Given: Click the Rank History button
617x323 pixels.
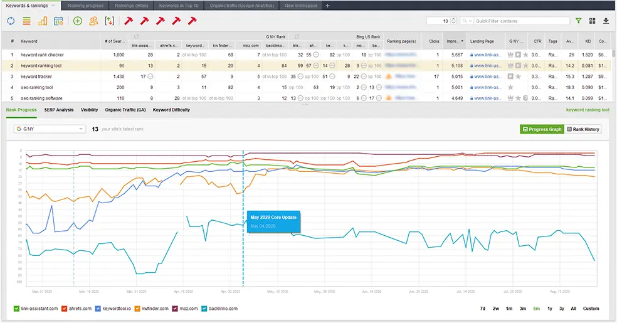Looking at the screenshot, I should [x=583, y=129].
